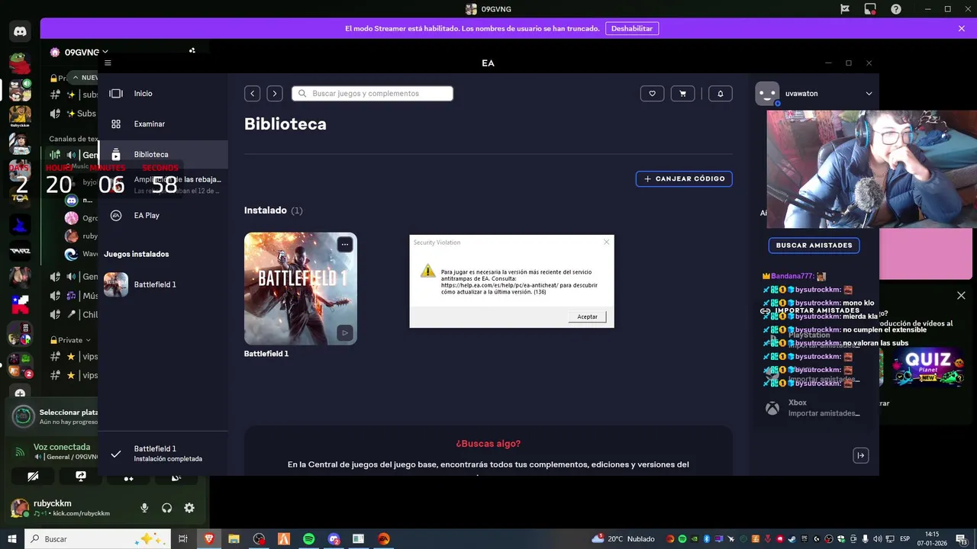Go back with the EA left arrow

pyautogui.click(x=252, y=93)
